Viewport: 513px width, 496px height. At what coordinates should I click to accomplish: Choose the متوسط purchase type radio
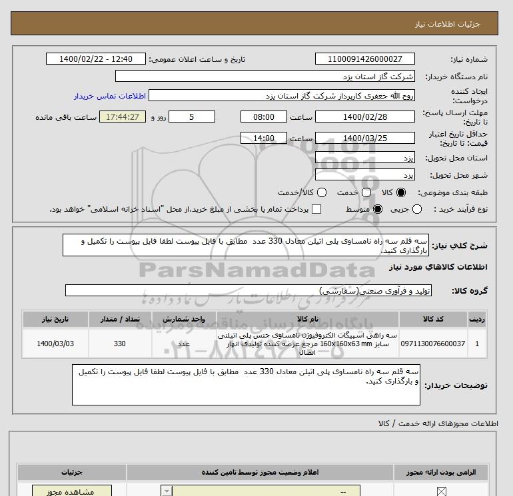pyautogui.click(x=378, y=209)
